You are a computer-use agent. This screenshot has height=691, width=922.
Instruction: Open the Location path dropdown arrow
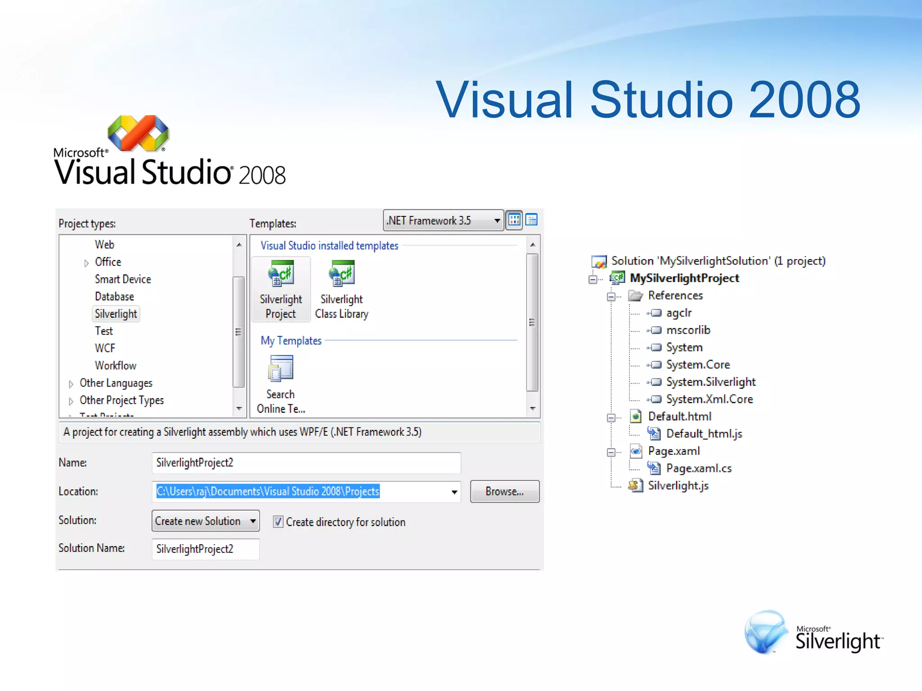pos(454,492)
